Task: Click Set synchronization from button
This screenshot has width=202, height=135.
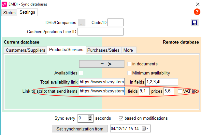Action: [x=79, y=129]
